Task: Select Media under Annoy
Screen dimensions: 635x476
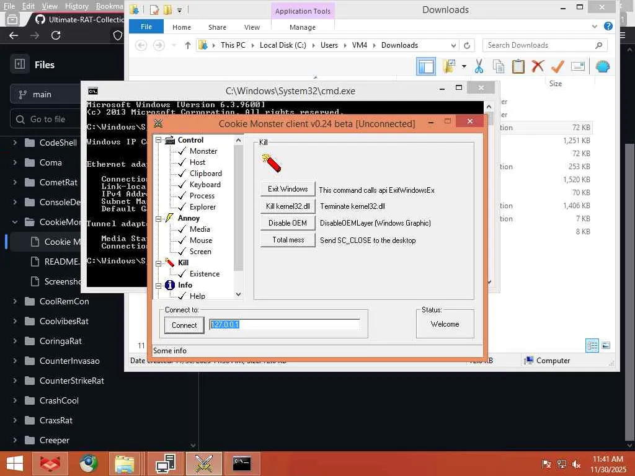Action: tap(200, 229)
